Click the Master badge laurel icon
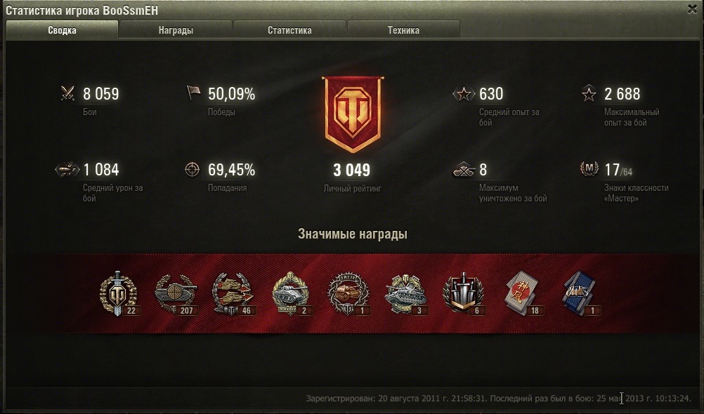704x414 pixels. 589,168
